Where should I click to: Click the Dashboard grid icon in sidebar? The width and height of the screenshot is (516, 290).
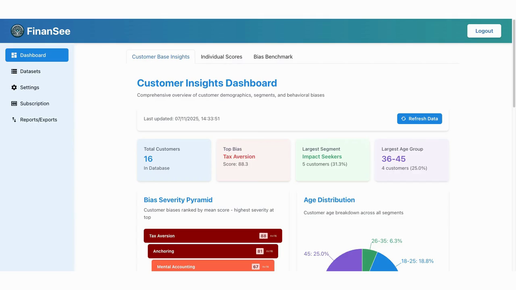[14, 55]
